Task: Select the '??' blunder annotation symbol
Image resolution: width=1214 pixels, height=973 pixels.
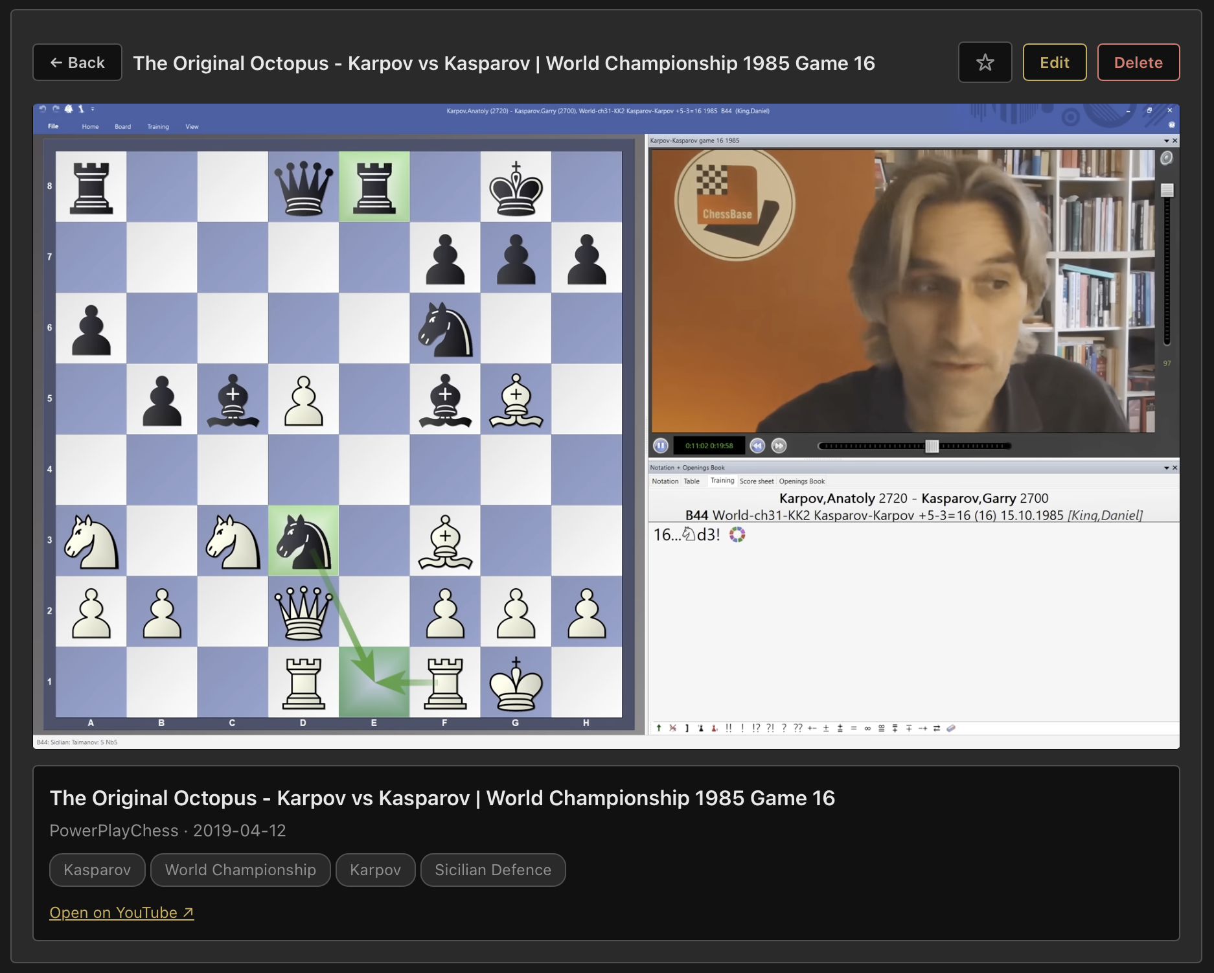Action: 798,728
